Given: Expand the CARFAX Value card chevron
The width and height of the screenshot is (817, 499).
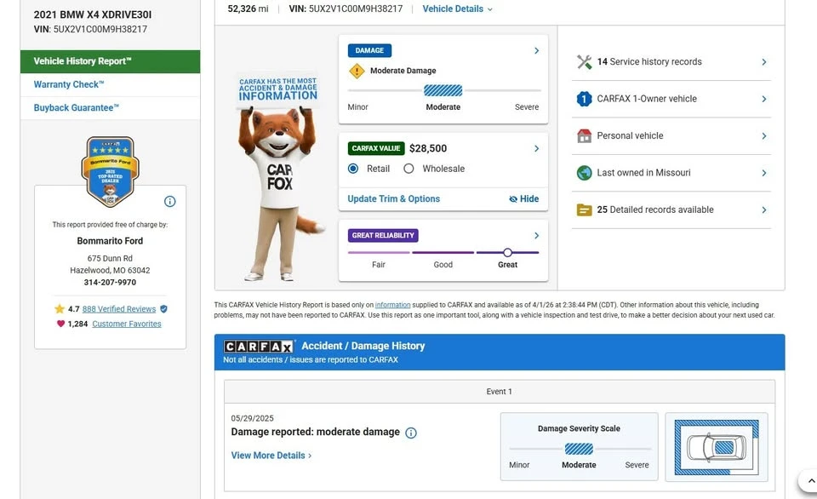Looking at the screenshot, I should (536, 149).
